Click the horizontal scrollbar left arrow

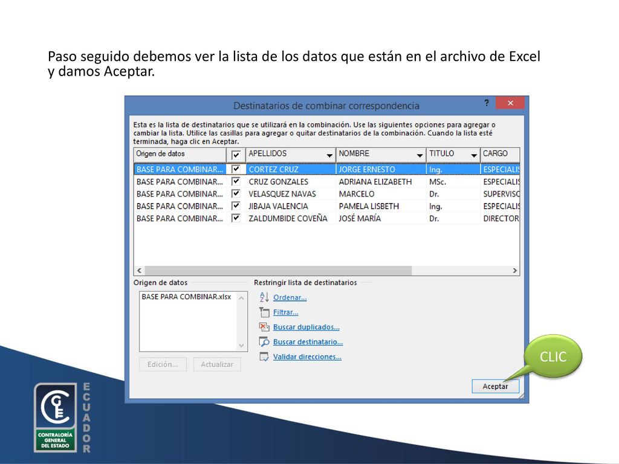[x=139, y=270]
